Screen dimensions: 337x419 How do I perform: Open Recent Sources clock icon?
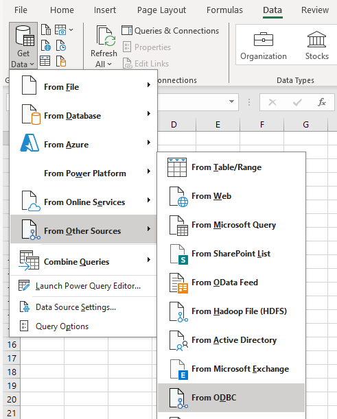tap(61, 45)
